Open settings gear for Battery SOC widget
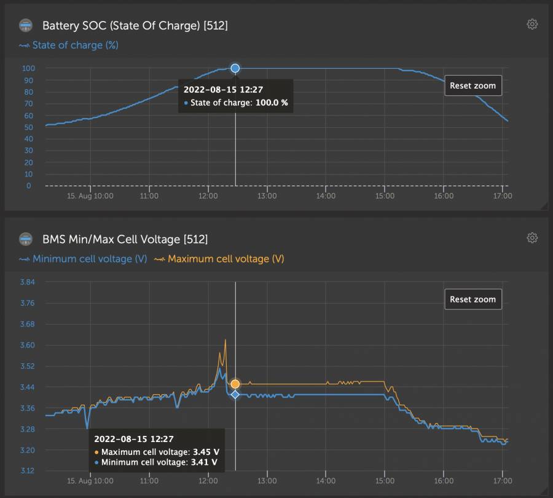553x498 pixels. (x=532, y=25)
